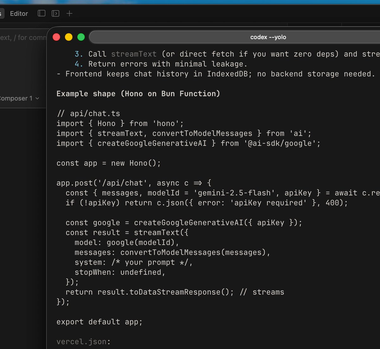Viewport: 380px width, 349px height.
Task: Toggle the primary sidebar panel icon
Action: [x=41, y=13]
